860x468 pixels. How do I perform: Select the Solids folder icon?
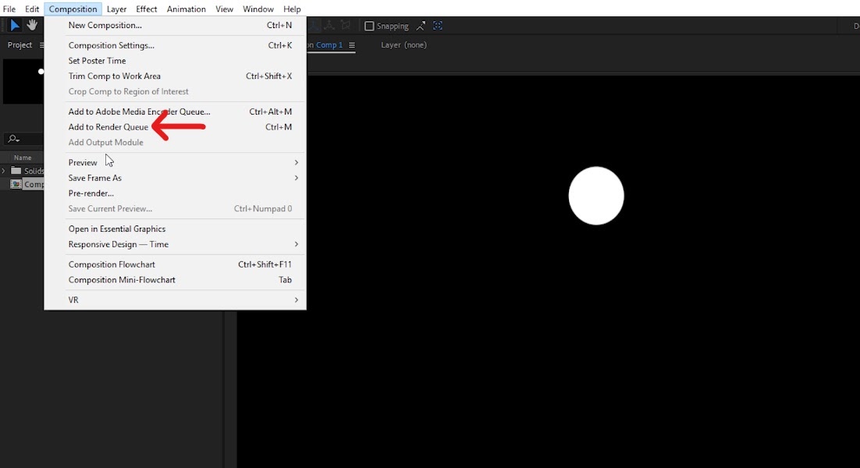click(x=16, y=171)
